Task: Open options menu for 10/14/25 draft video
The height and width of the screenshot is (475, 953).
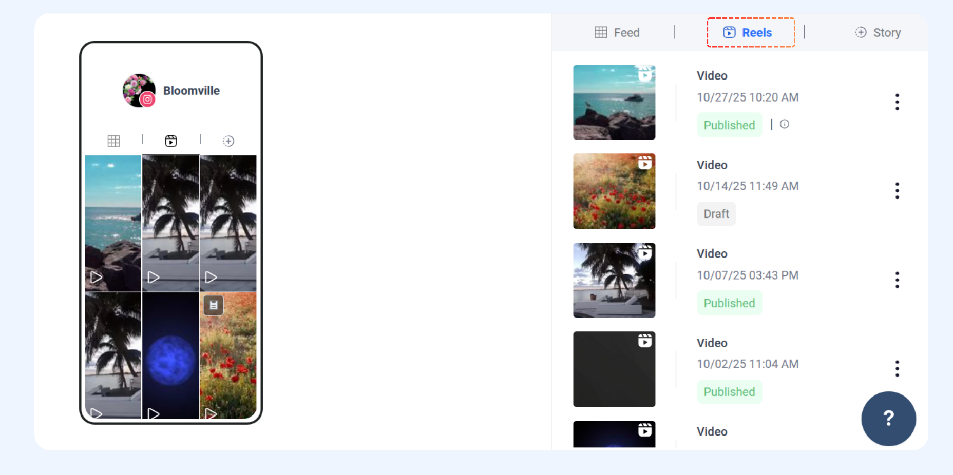Action: [897, 191]
